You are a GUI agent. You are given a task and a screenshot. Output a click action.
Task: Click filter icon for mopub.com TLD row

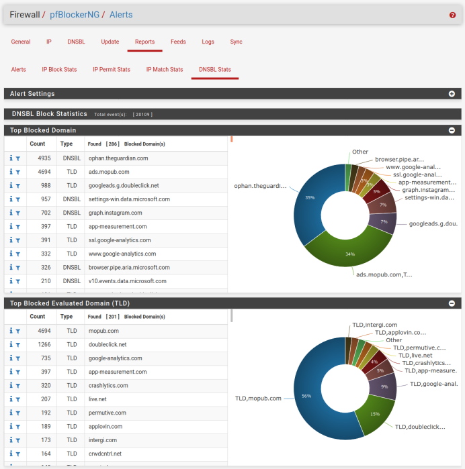pyautogui.click(x=18, y=331)
